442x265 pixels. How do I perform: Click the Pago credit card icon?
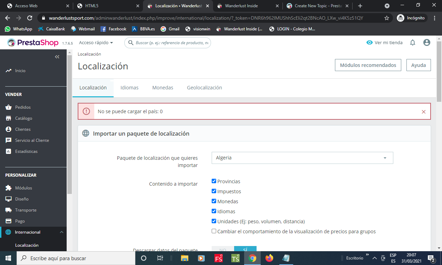9,221
